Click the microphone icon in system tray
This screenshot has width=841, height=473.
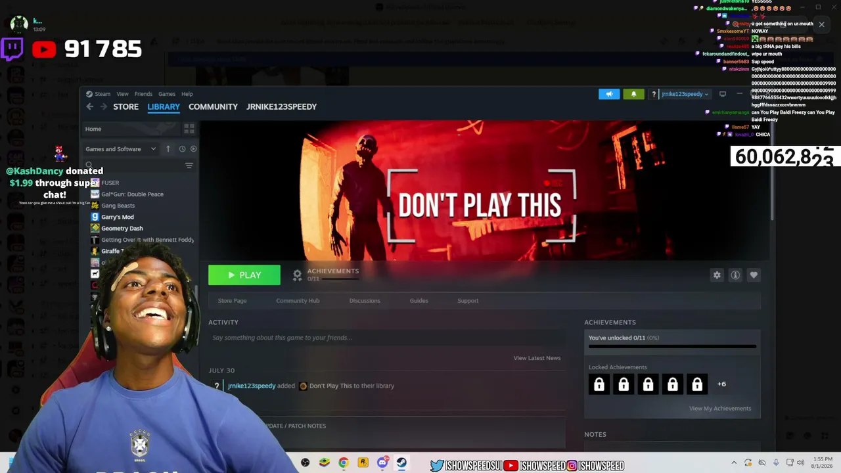click(776, 463)
